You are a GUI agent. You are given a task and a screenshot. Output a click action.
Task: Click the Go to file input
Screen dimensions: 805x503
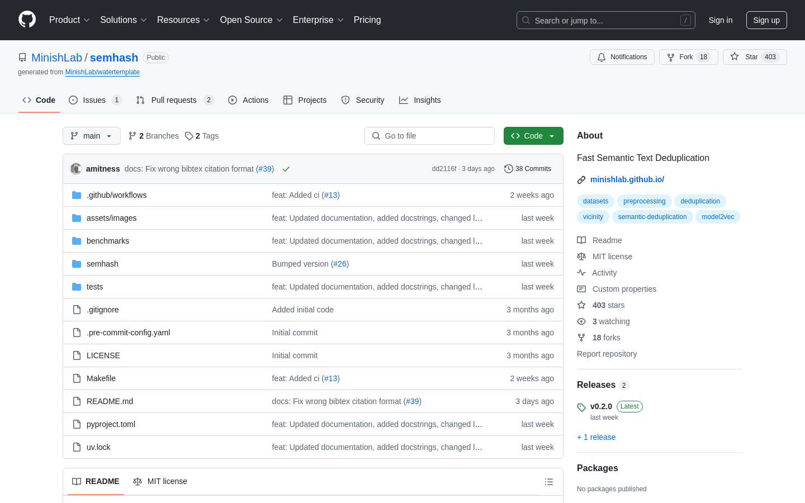pos(429,136)
